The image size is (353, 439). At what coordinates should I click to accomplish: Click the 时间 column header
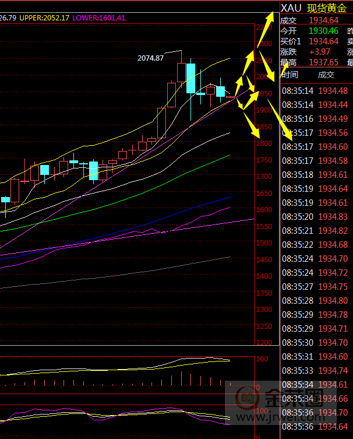[290, 75]
